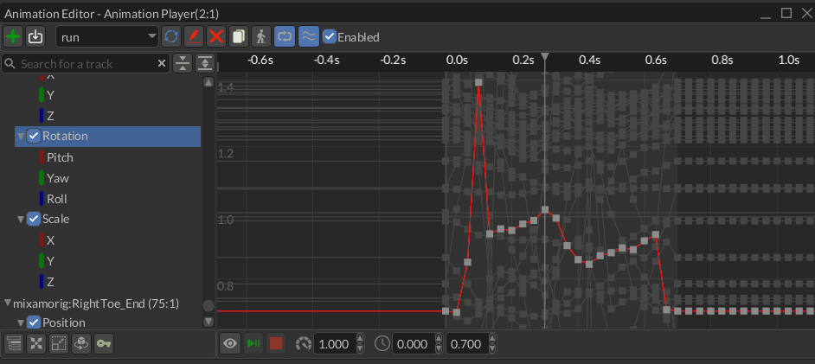Minimize the Animation Editor window
815x364 pixels.
765,14
